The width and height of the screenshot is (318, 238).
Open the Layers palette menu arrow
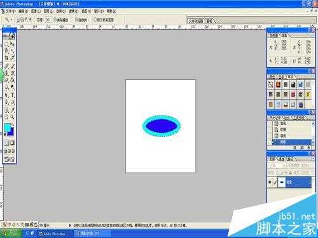(x=313, y=159)
